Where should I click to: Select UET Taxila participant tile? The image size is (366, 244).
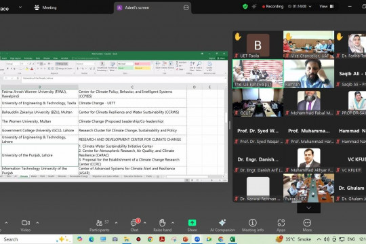(x=258, y=45)
